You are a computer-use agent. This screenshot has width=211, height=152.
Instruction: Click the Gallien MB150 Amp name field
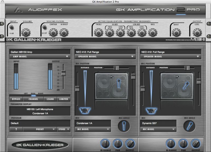pos(40,52)
